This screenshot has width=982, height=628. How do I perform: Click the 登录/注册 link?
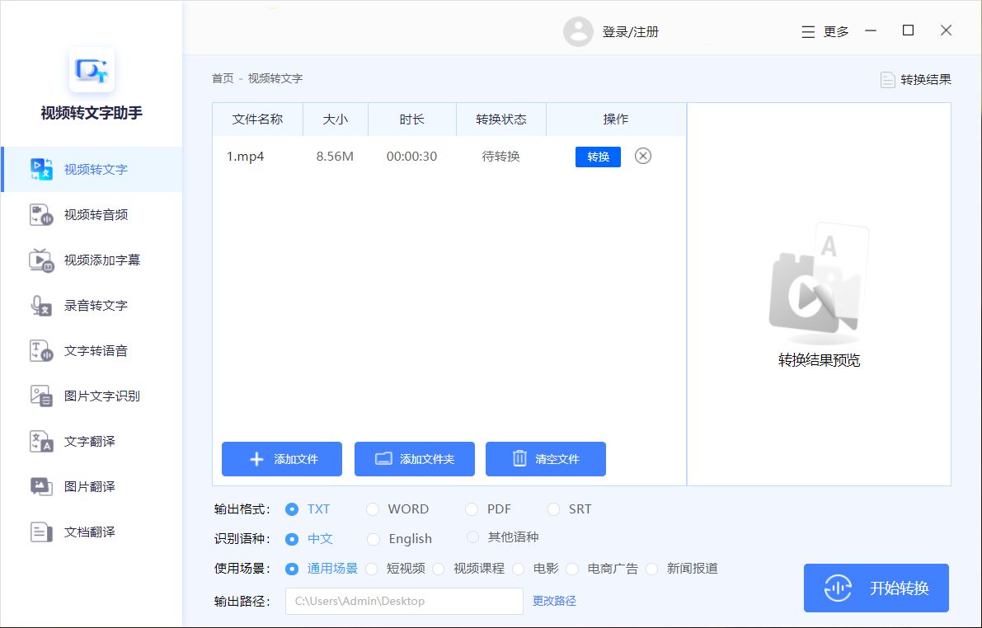click(x=630, y=32)
